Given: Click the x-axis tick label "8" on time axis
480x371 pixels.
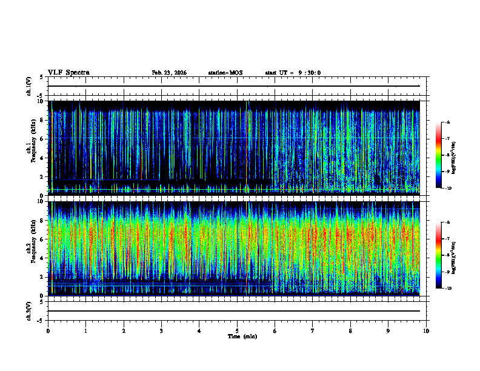Looking at the screenshot, I should [x=350, y=331].
